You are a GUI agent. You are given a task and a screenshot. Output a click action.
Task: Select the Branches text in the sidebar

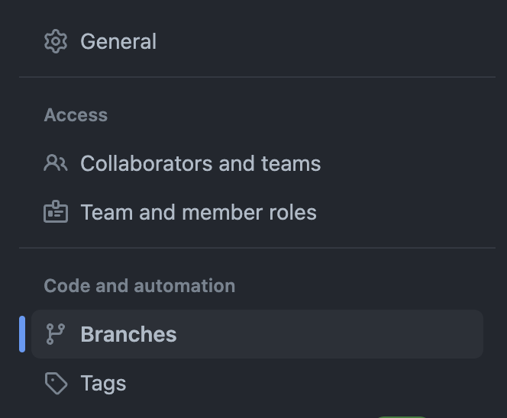pos(128,334)
